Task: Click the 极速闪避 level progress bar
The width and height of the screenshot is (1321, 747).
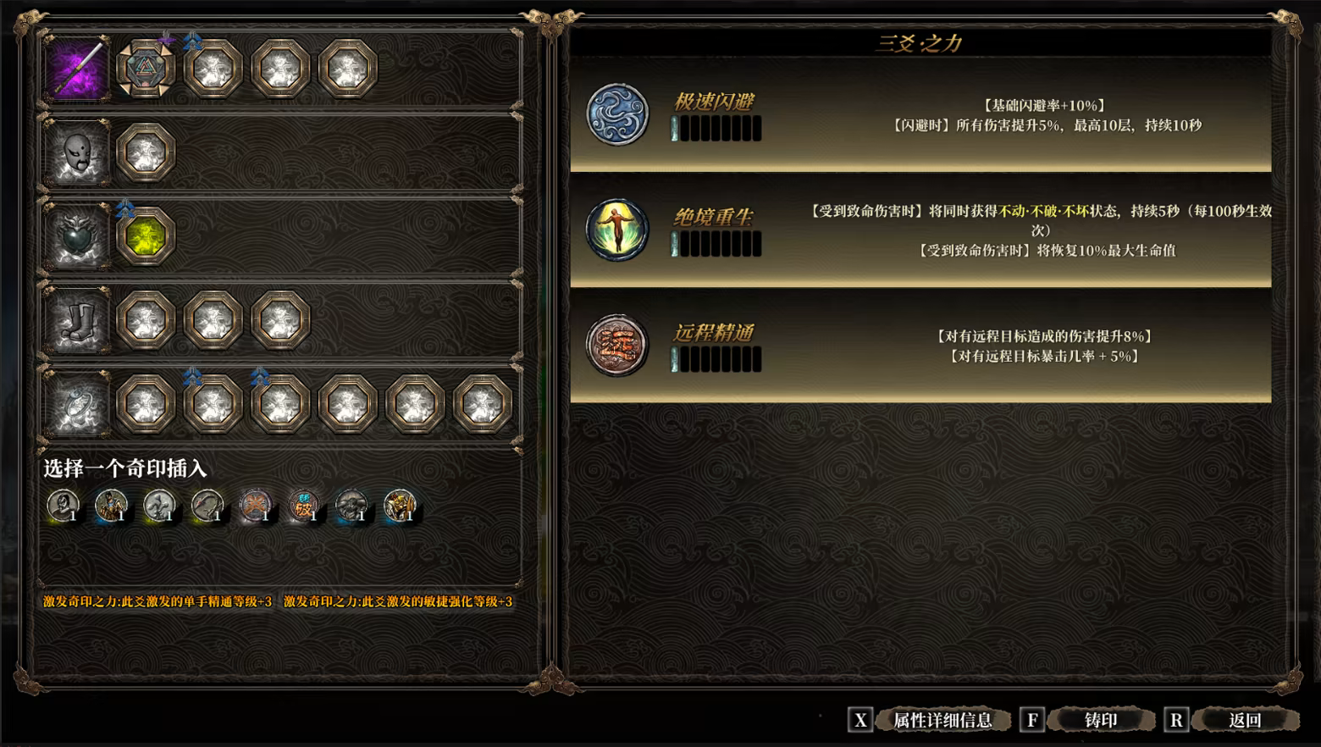Action: point(716,129)
